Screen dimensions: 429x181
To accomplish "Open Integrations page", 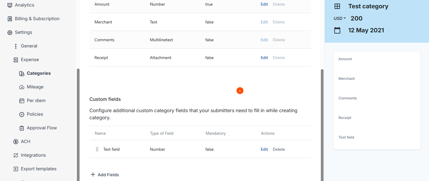I will [33, 155].
